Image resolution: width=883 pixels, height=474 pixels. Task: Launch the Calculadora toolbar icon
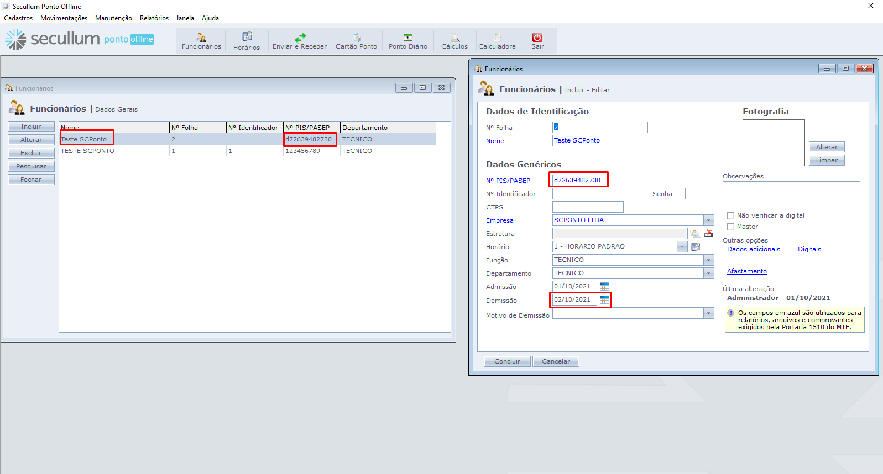(x=497, y=41)
